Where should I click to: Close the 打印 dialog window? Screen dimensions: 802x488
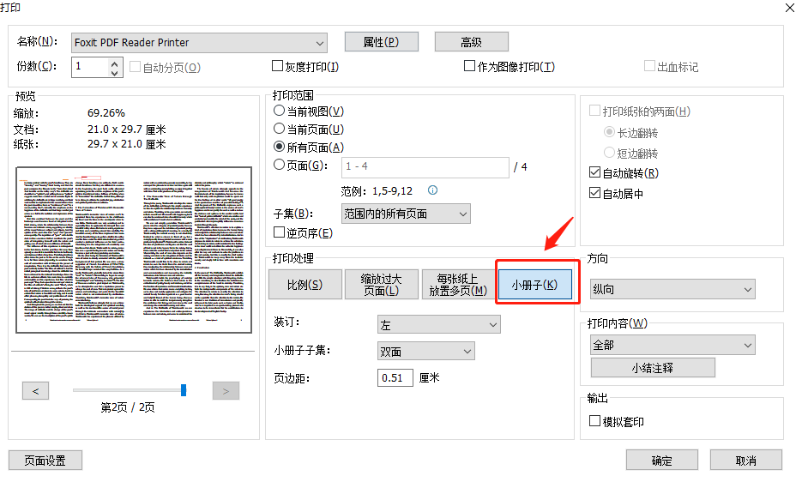788,8
